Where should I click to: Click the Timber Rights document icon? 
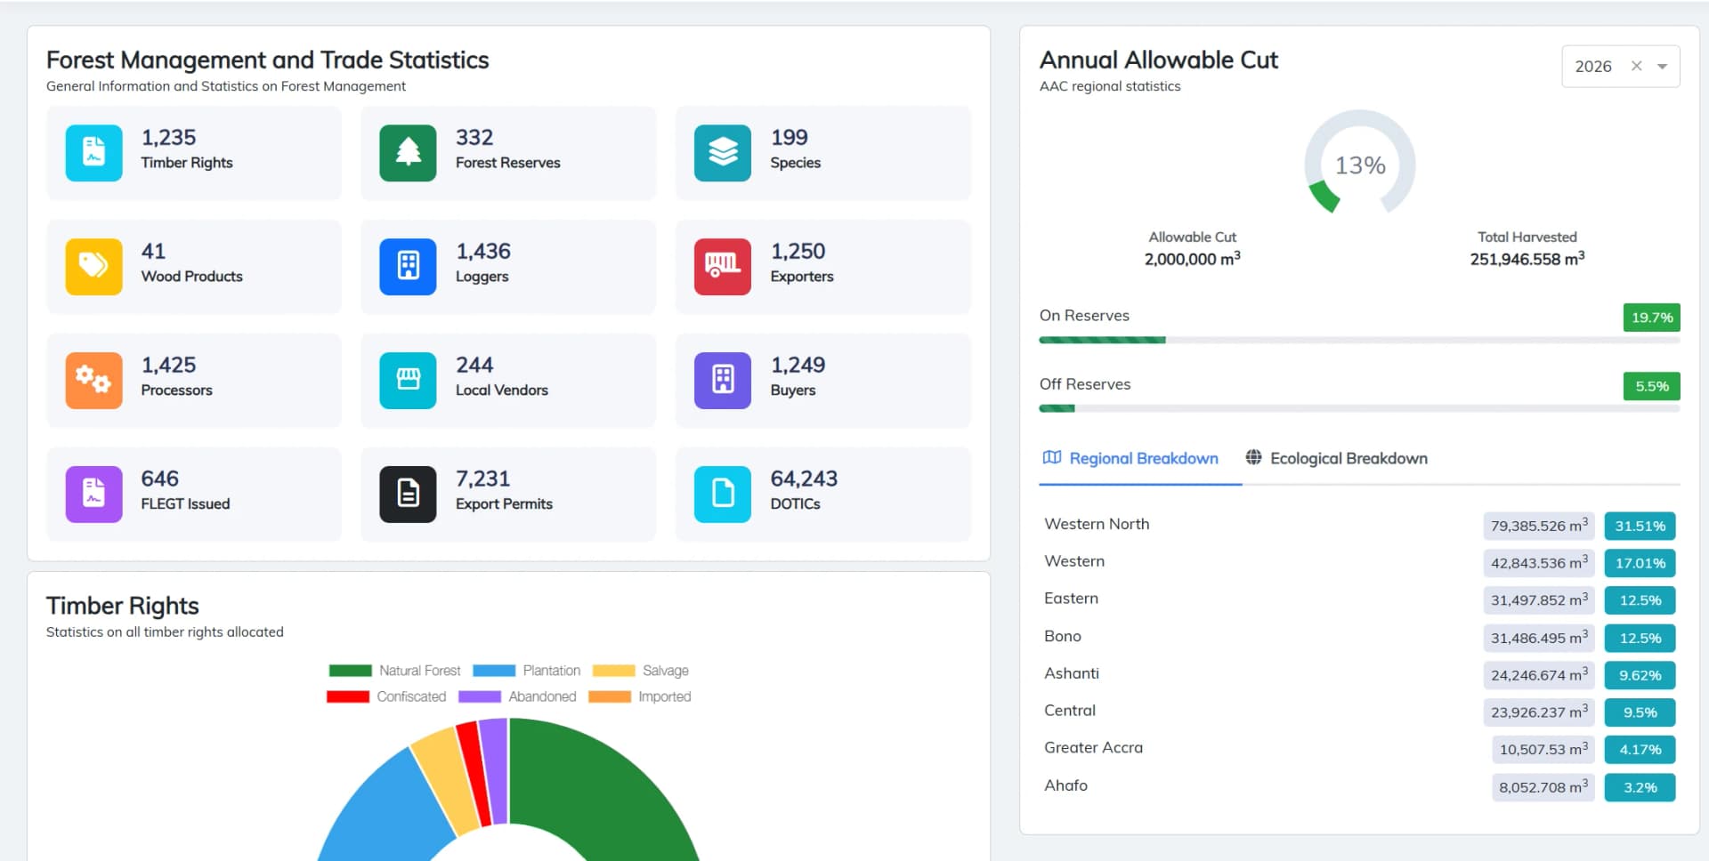(93, 153)
